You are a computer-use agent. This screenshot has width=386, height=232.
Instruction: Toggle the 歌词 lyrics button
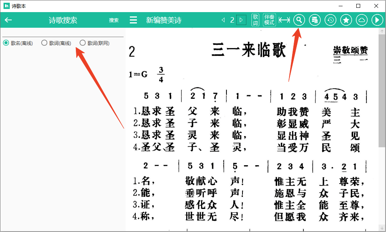point(255,20)
